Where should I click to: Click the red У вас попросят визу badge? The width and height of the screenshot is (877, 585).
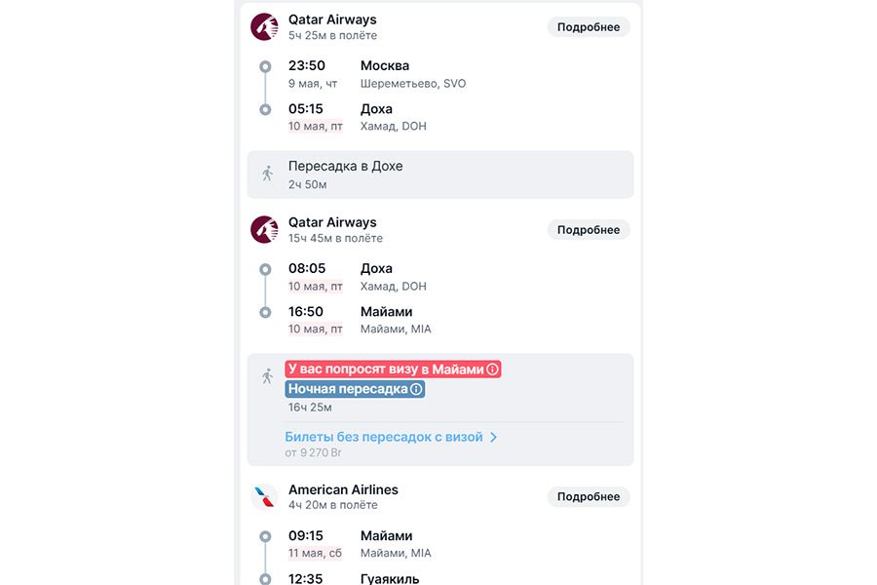pos(385,370)
